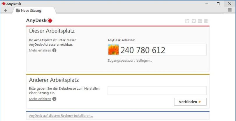
Task: Click the orange flower user image
Action: (x=114, y=49)
